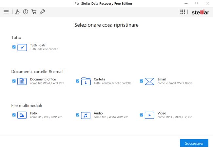This screenshot has width=213, height=150.
Task: Click 'come MP3, WMA WAV, etc' text
Action: click(x=111, y=117)
